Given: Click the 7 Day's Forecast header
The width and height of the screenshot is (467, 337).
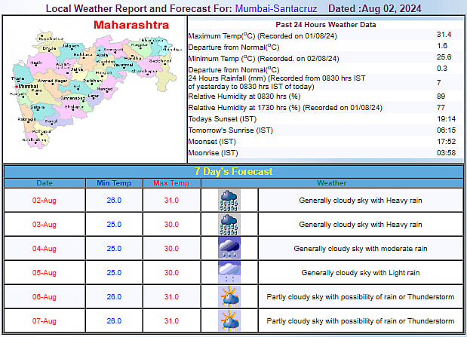Looking at the screenshot, I should [x=233, y=171].
